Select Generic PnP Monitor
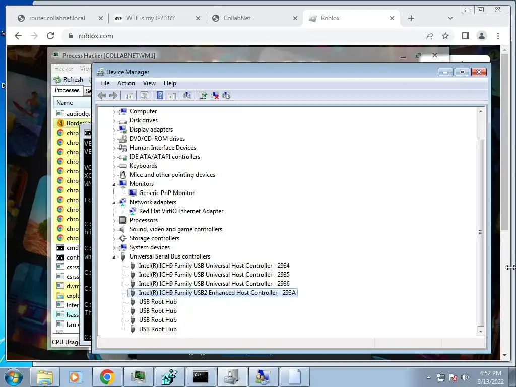Screen dimensions: 516x387 [x=166, y=193]
